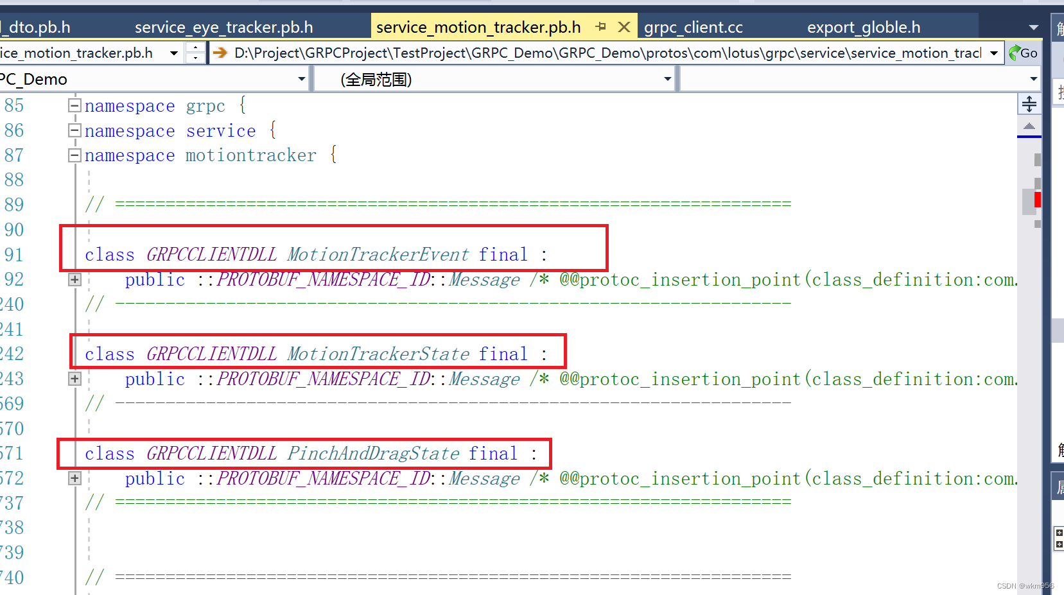The image size is (1064, 595).
Task: Unpin the service_motion_tracker.pb.h tab
Action: pos(600,26)
